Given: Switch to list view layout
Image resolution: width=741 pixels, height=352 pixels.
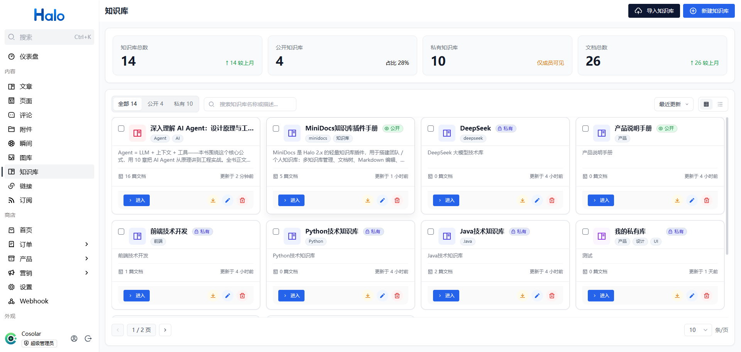Looking at the screenshot, I should 720,104.
